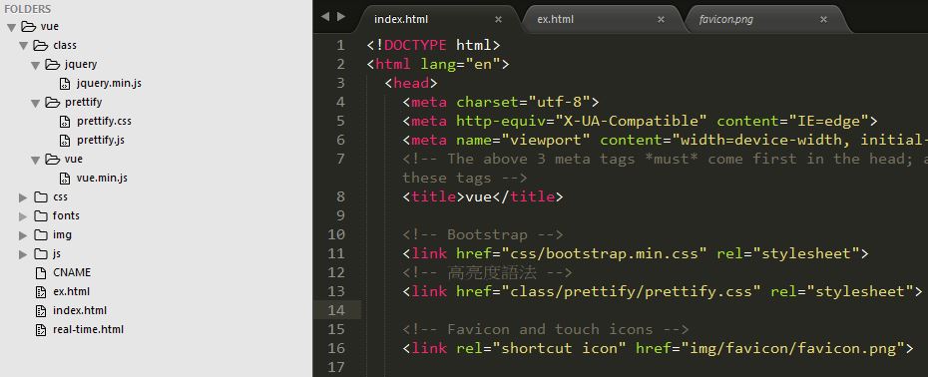Click the "class/prettify/prettify.css" href value

click(631, 291)
